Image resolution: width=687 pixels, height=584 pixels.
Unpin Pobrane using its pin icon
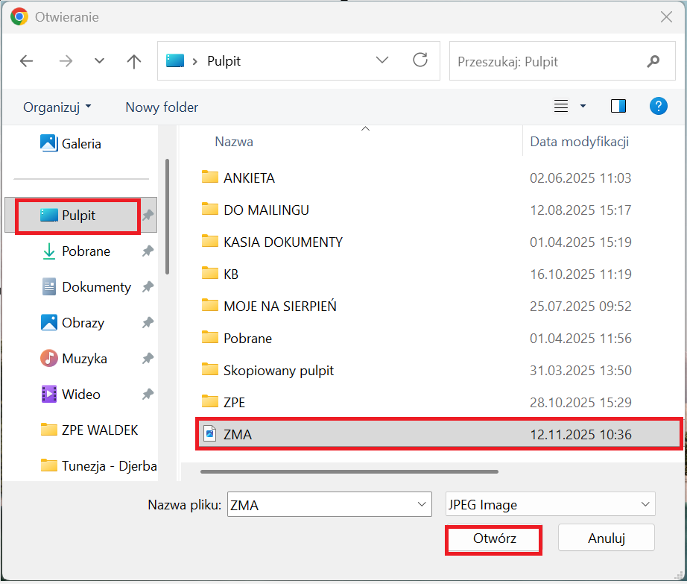click(148, 251)
